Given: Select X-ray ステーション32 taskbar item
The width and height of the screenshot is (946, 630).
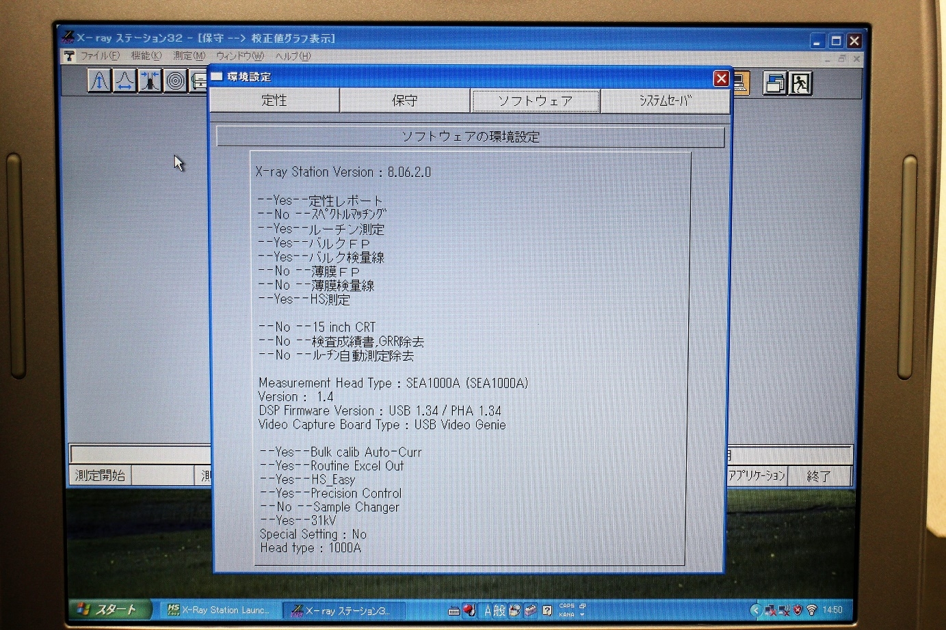Looking at the screenshot, I should 345,611.
